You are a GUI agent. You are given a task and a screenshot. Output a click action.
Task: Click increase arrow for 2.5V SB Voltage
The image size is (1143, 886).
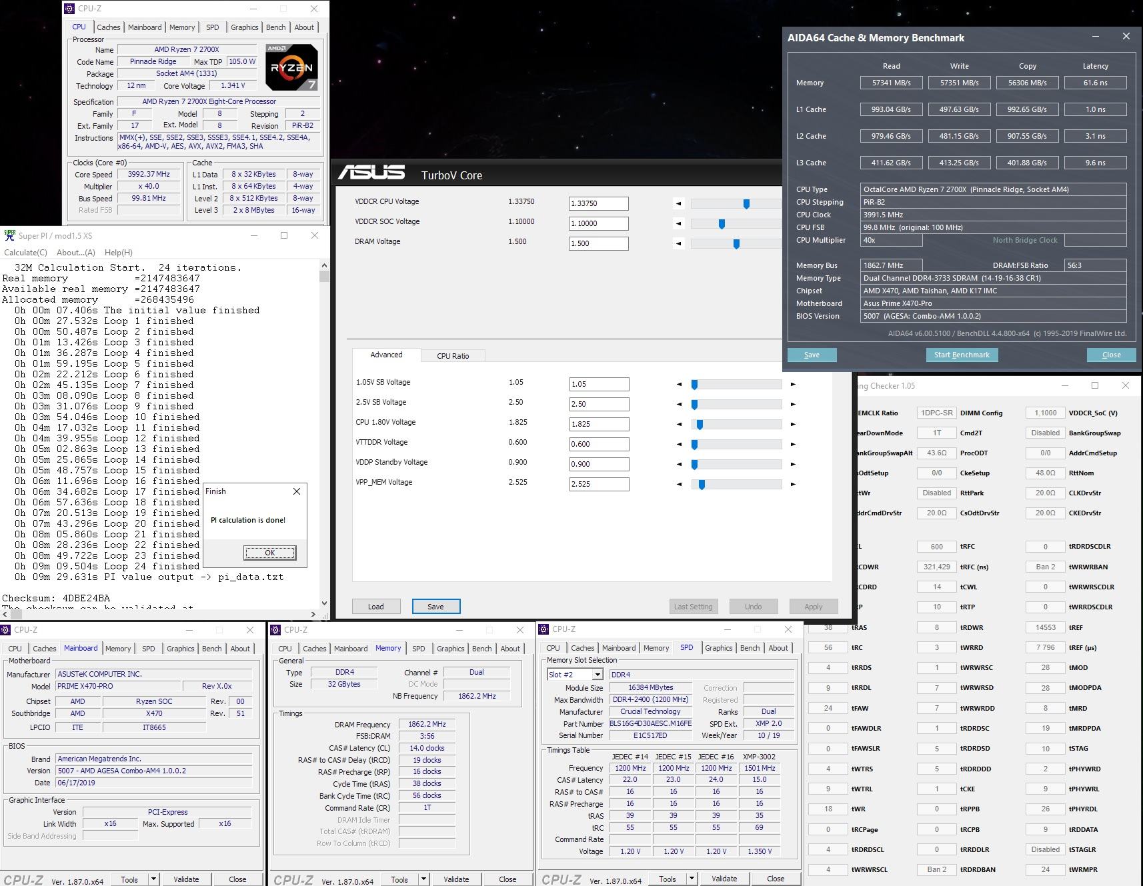tap(793, 405)
